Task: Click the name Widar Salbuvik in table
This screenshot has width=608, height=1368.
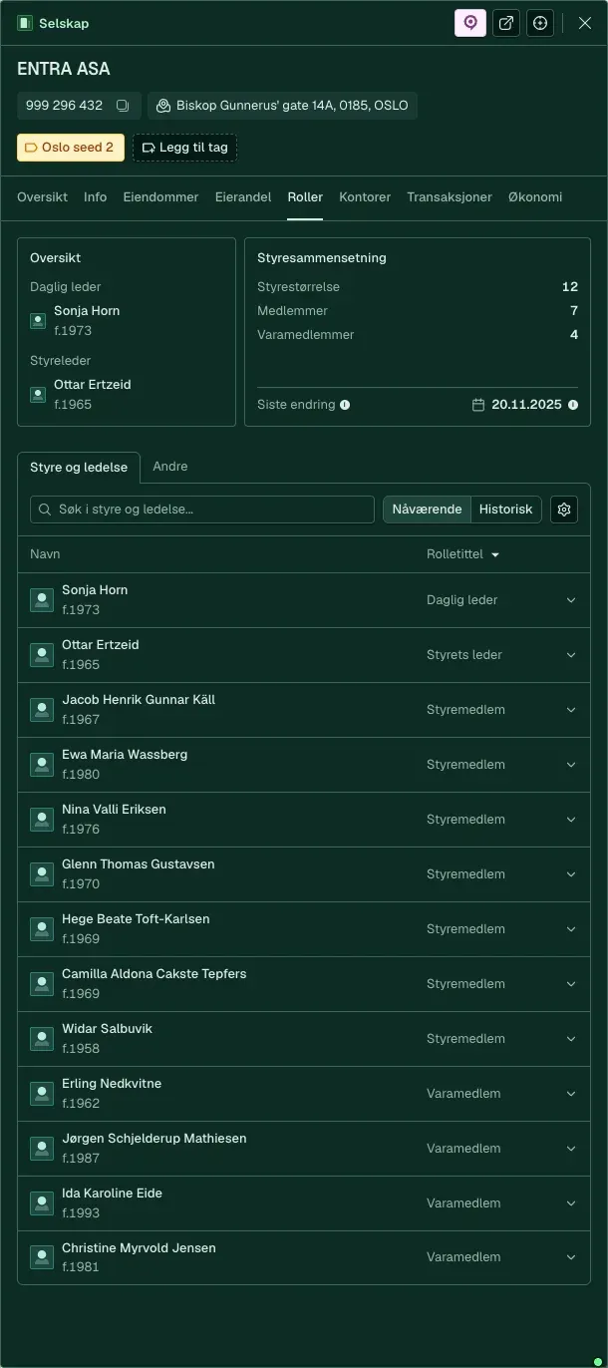Action: click(107, 1029)
